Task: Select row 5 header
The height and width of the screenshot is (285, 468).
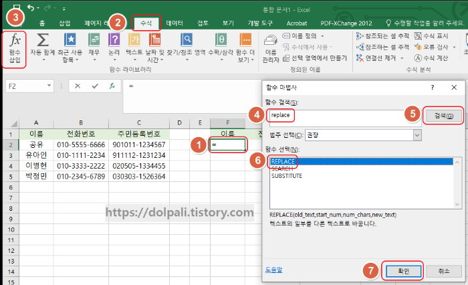Action: 11,177
